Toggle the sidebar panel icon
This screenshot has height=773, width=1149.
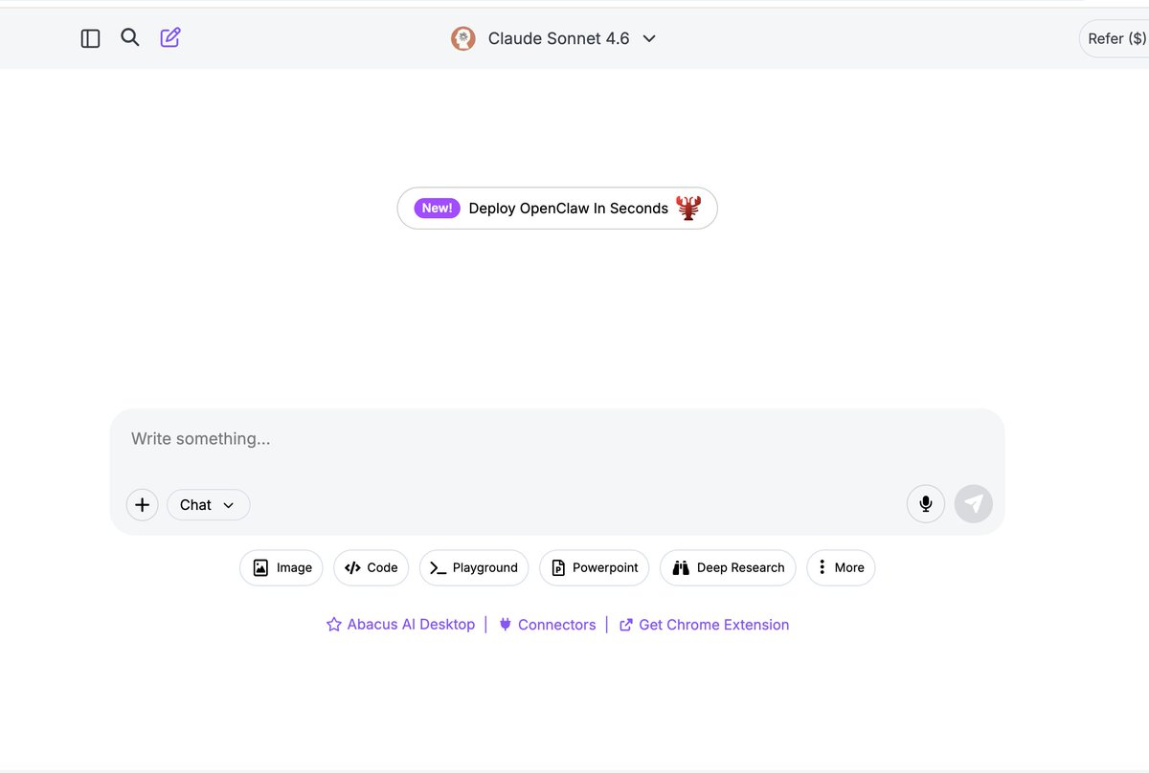(x=90, y=38)
